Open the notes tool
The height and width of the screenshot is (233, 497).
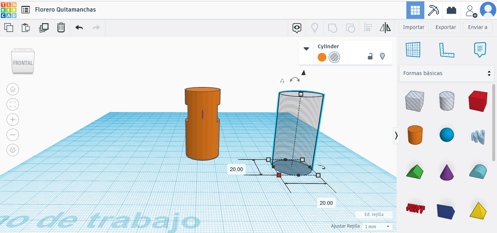480,50
